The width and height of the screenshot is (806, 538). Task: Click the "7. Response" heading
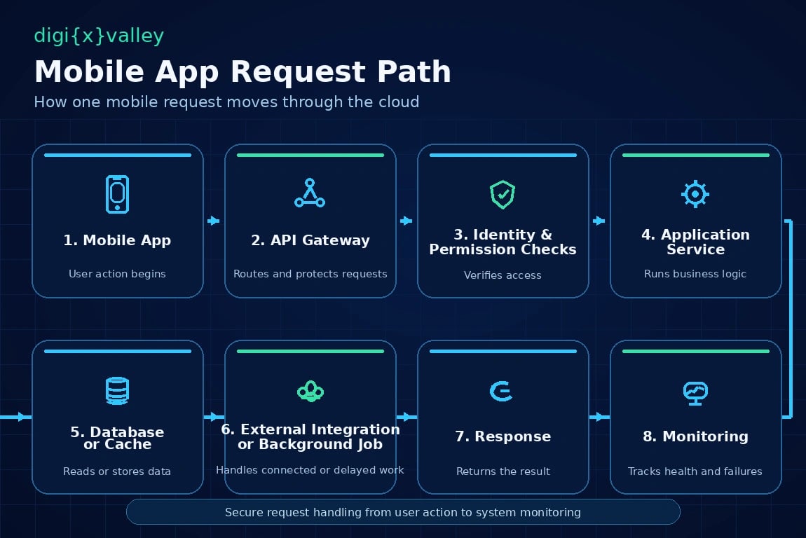click(503, 436)
